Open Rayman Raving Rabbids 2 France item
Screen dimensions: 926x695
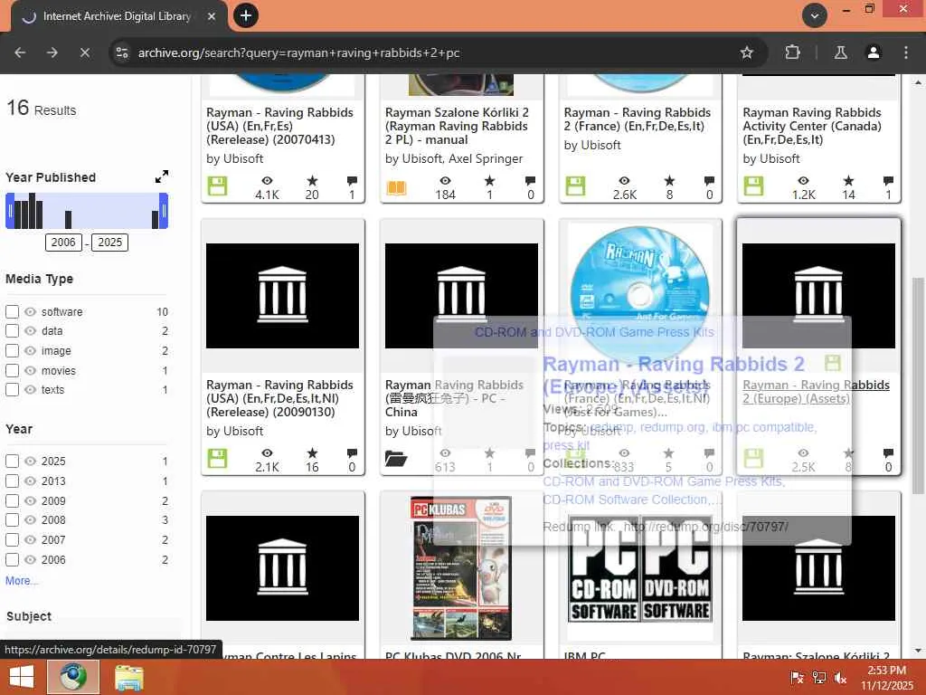coord(638,119)
